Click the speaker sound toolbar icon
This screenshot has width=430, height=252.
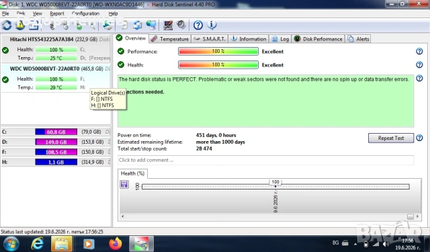(x=181, y=25)
